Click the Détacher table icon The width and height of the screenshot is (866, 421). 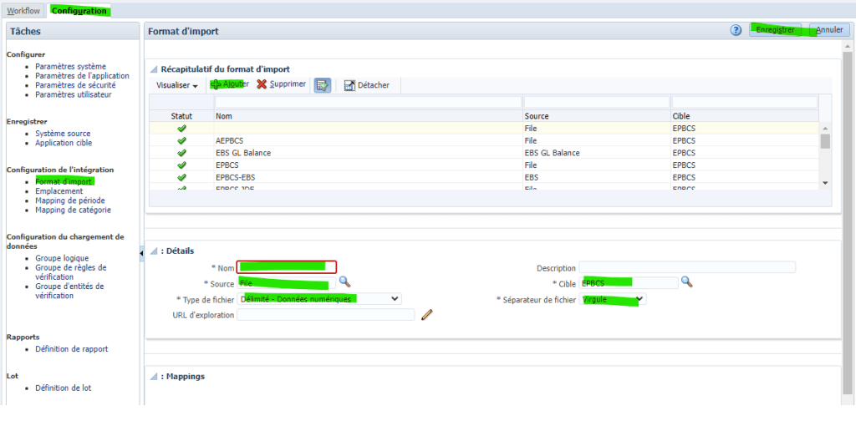(349, 85)
